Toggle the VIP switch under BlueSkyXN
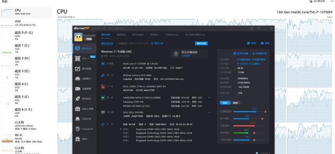 (88, 39)
